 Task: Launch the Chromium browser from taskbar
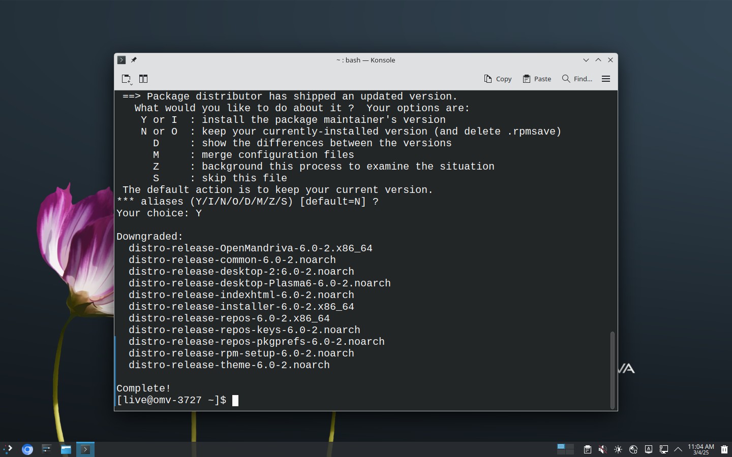tap(27, 449)
